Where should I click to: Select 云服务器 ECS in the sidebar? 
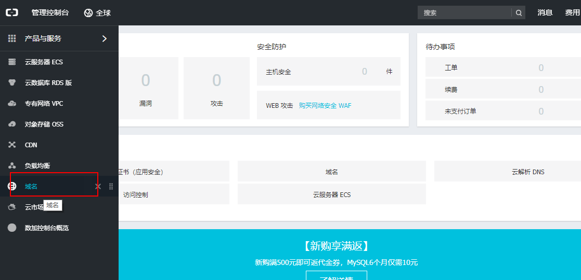coord(44,62)
